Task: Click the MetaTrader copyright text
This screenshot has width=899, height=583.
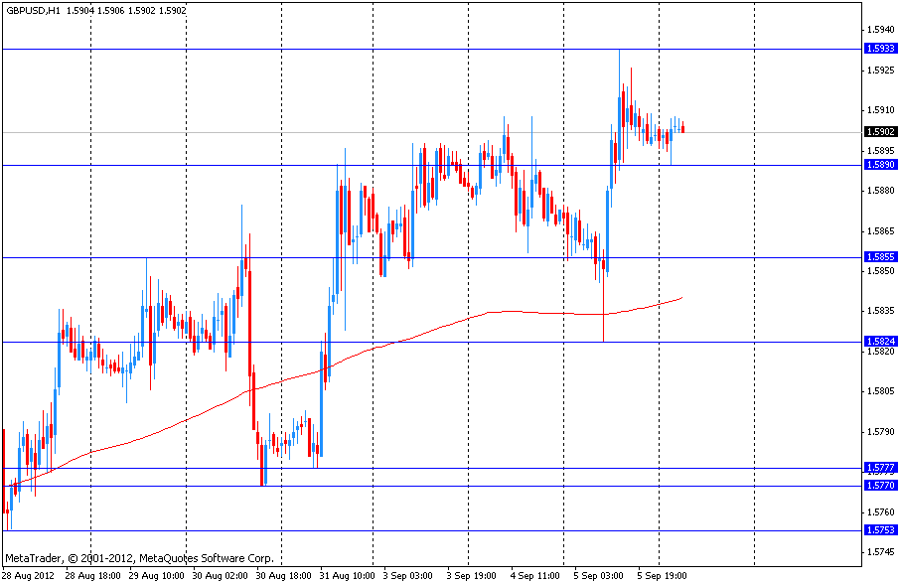Action: click(x=139, y=558)
